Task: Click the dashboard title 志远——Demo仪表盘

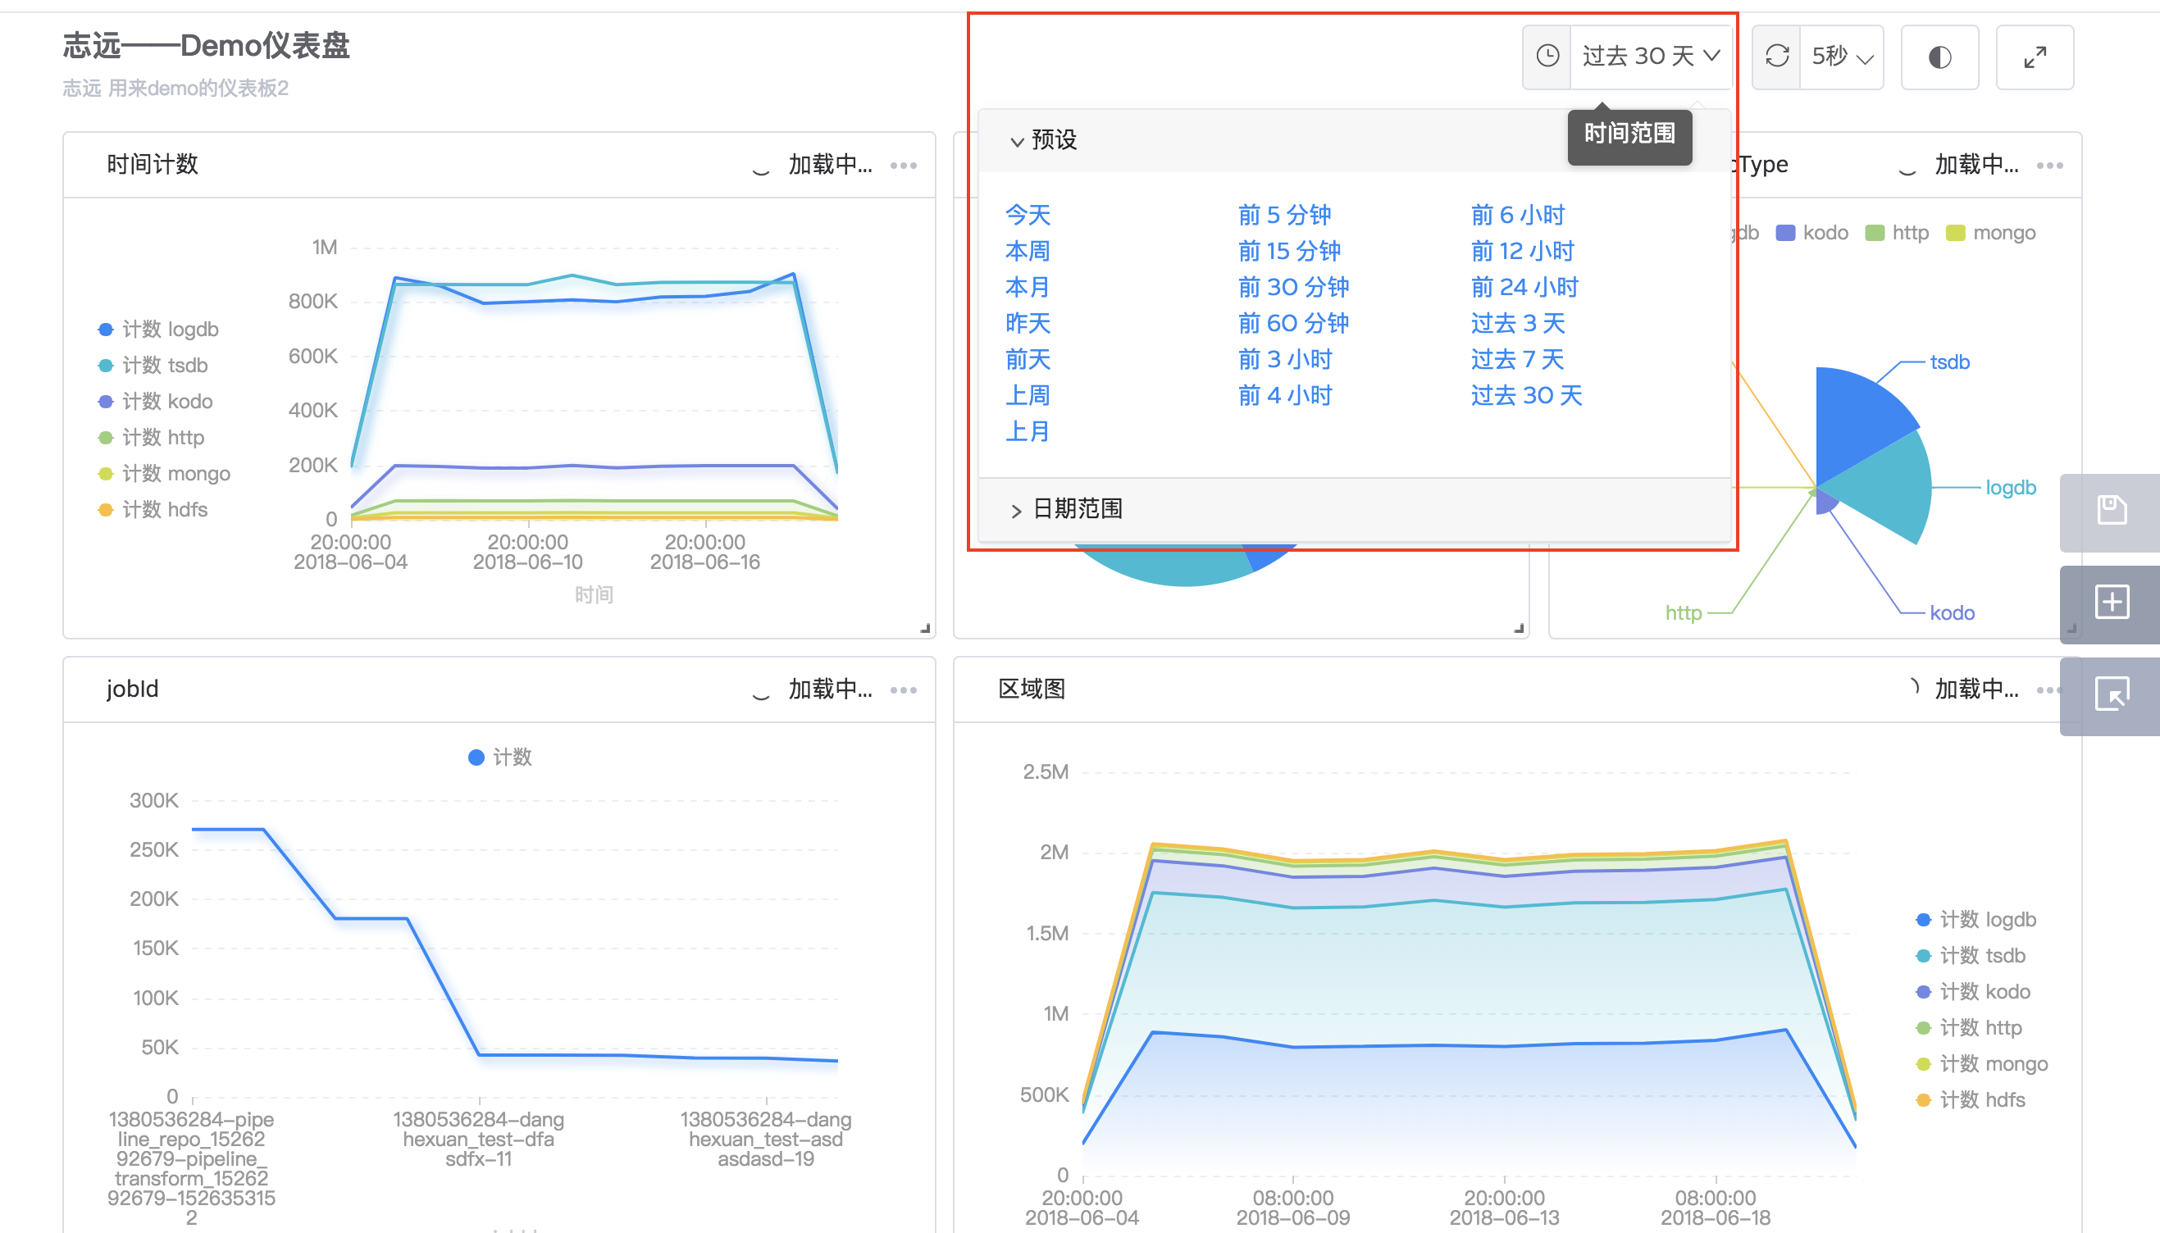Action: [x=207, y=46]
